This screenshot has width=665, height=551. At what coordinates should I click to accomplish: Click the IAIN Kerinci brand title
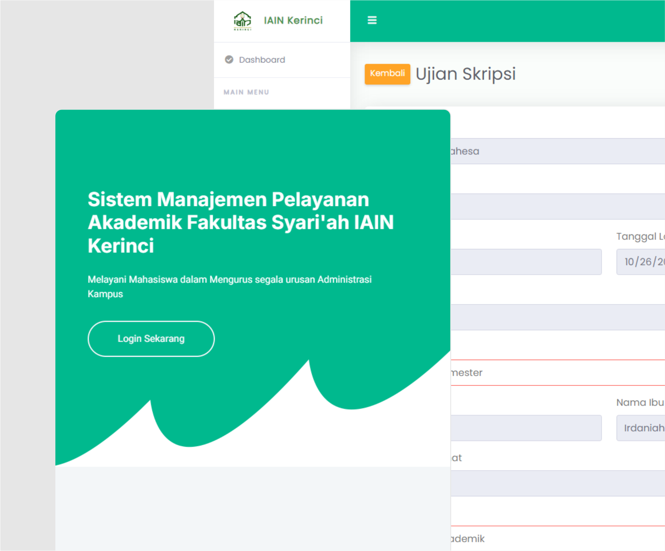tap(293, 21)
